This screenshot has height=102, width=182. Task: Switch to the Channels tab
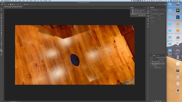pos(158,56)
